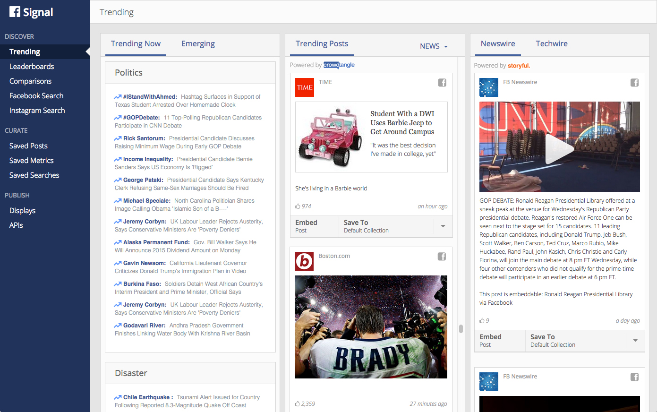The height and width of the screenshot is (412, 657).
Task: Click the Facebook icon on the TIME post
Action: point(442,82)
